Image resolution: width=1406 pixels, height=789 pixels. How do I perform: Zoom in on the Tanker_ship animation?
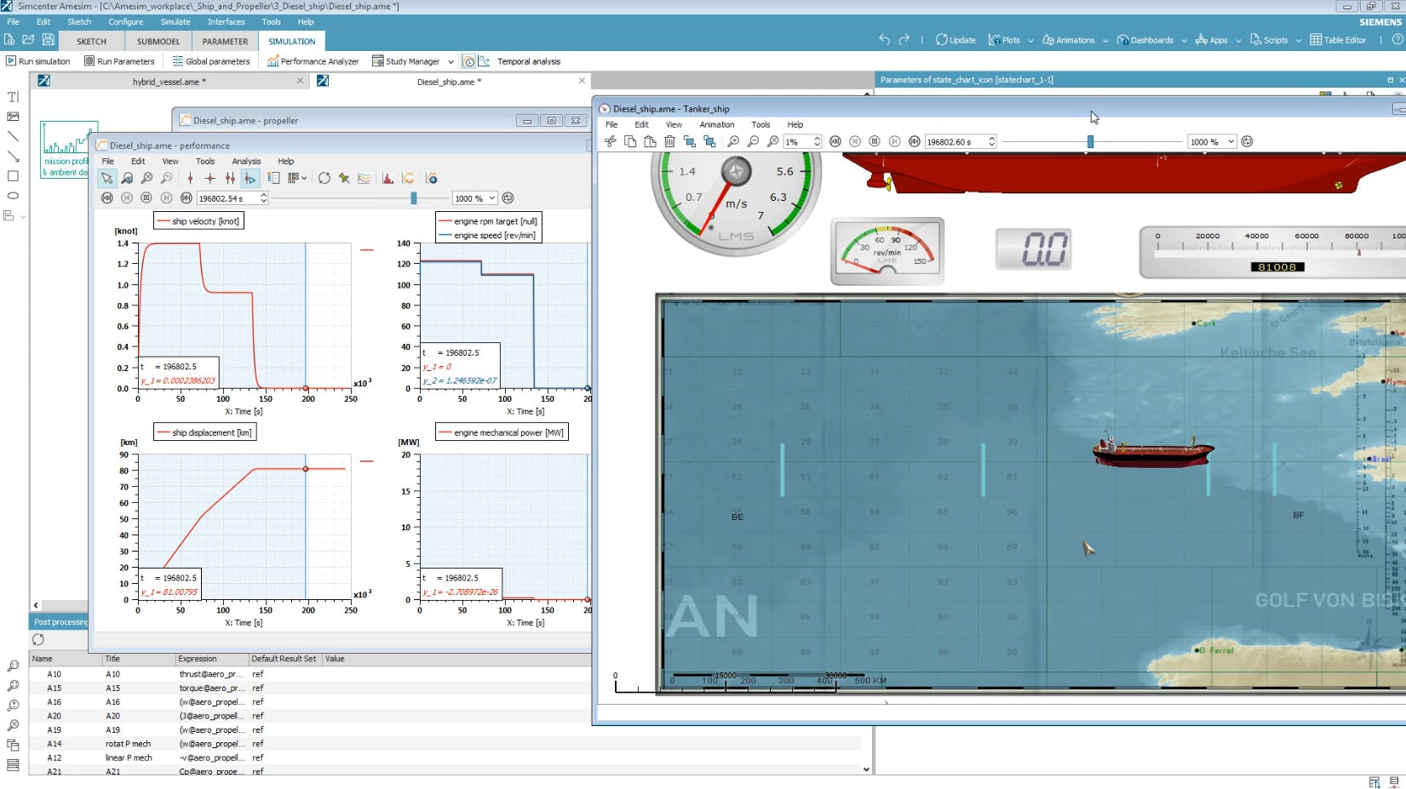click(x=733, y=141)
